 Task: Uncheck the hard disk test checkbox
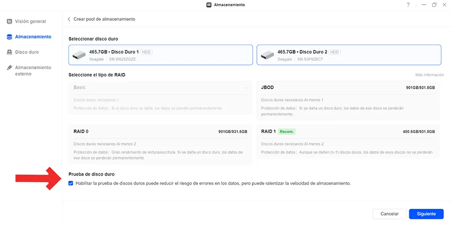point(71,183)
